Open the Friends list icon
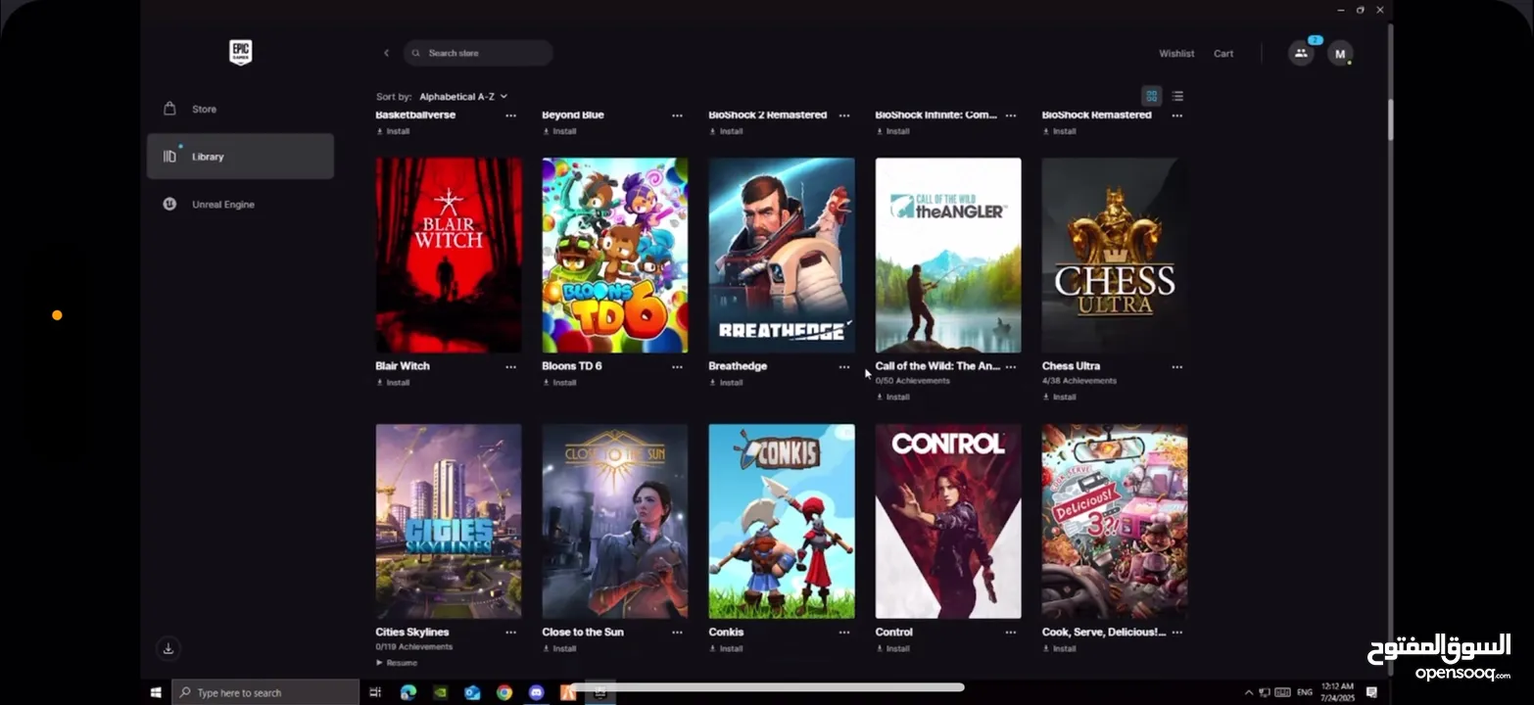 1301,53
